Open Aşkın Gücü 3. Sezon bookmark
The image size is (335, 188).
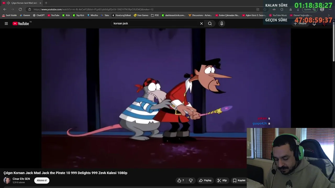click(x=254, y=15)
